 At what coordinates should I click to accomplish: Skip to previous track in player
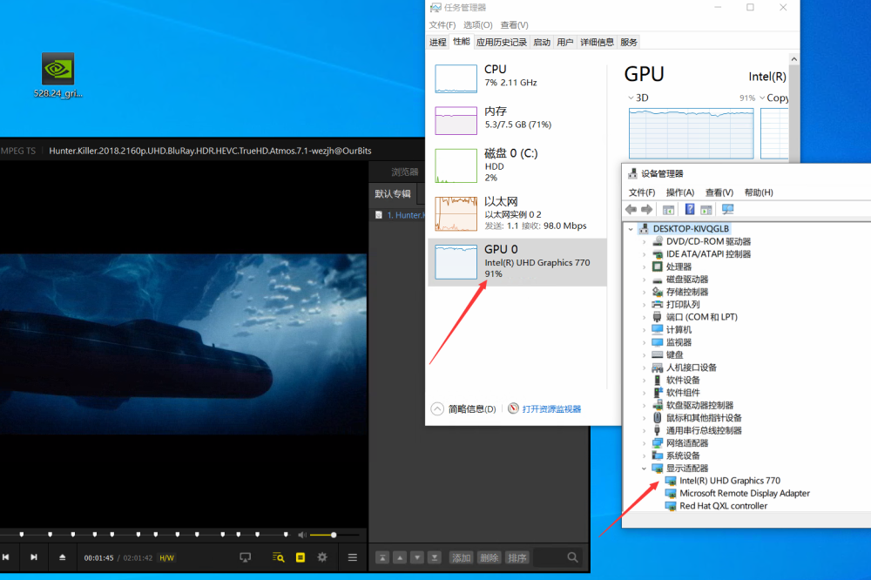point(5,557)
